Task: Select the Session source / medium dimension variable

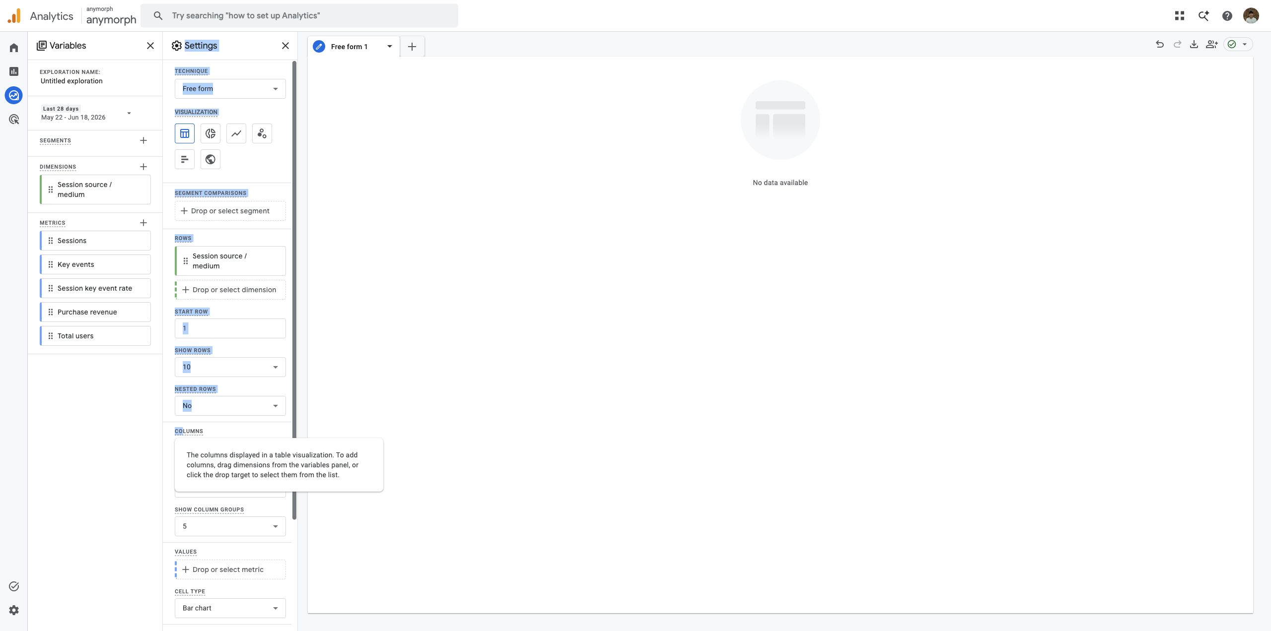Action: click(x=95, y=189)
